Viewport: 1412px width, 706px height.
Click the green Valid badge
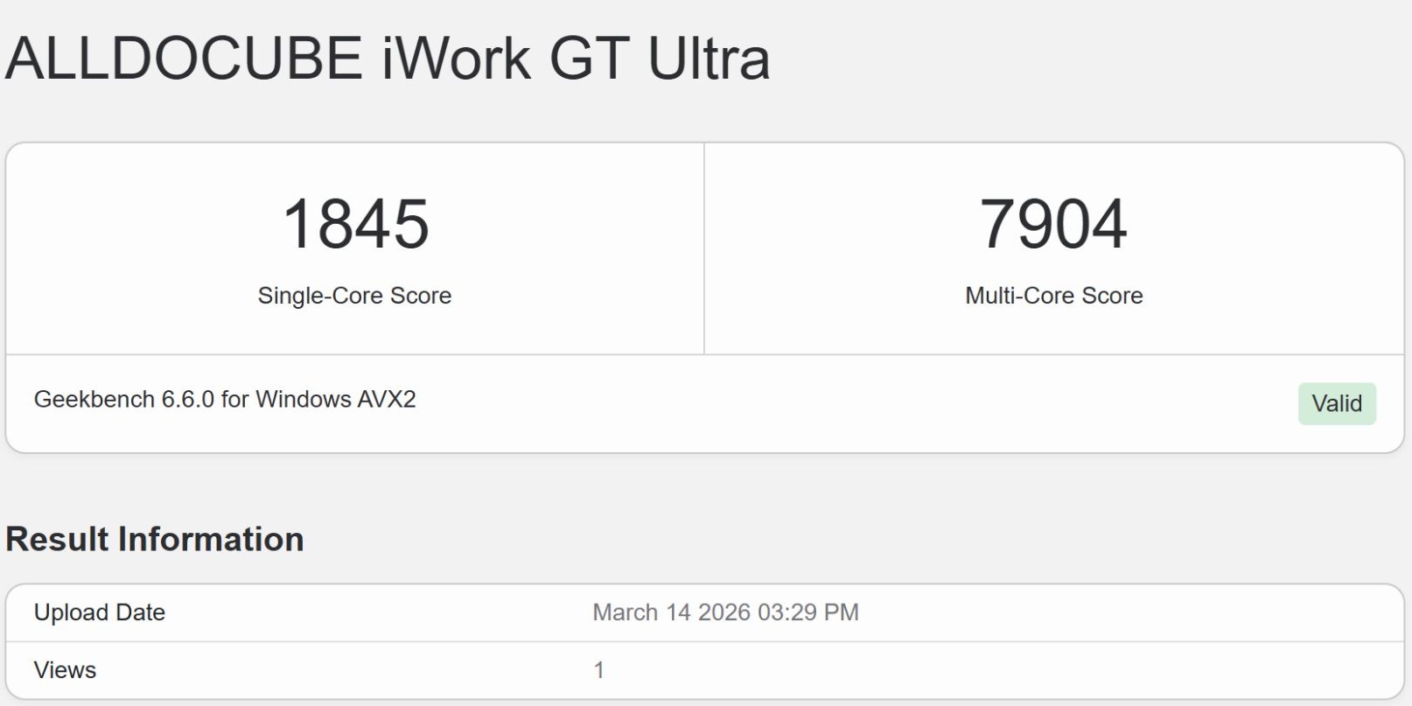[1336, 403]
